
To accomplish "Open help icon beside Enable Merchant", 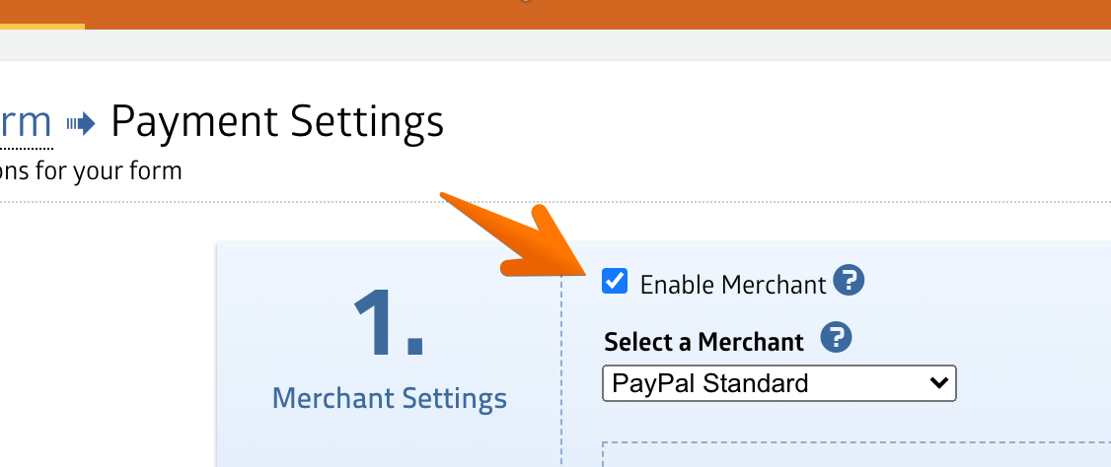I will click(x=849, y=281).
